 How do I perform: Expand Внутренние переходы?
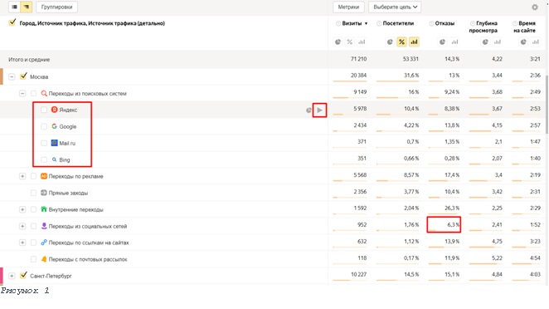click(22, 210)
